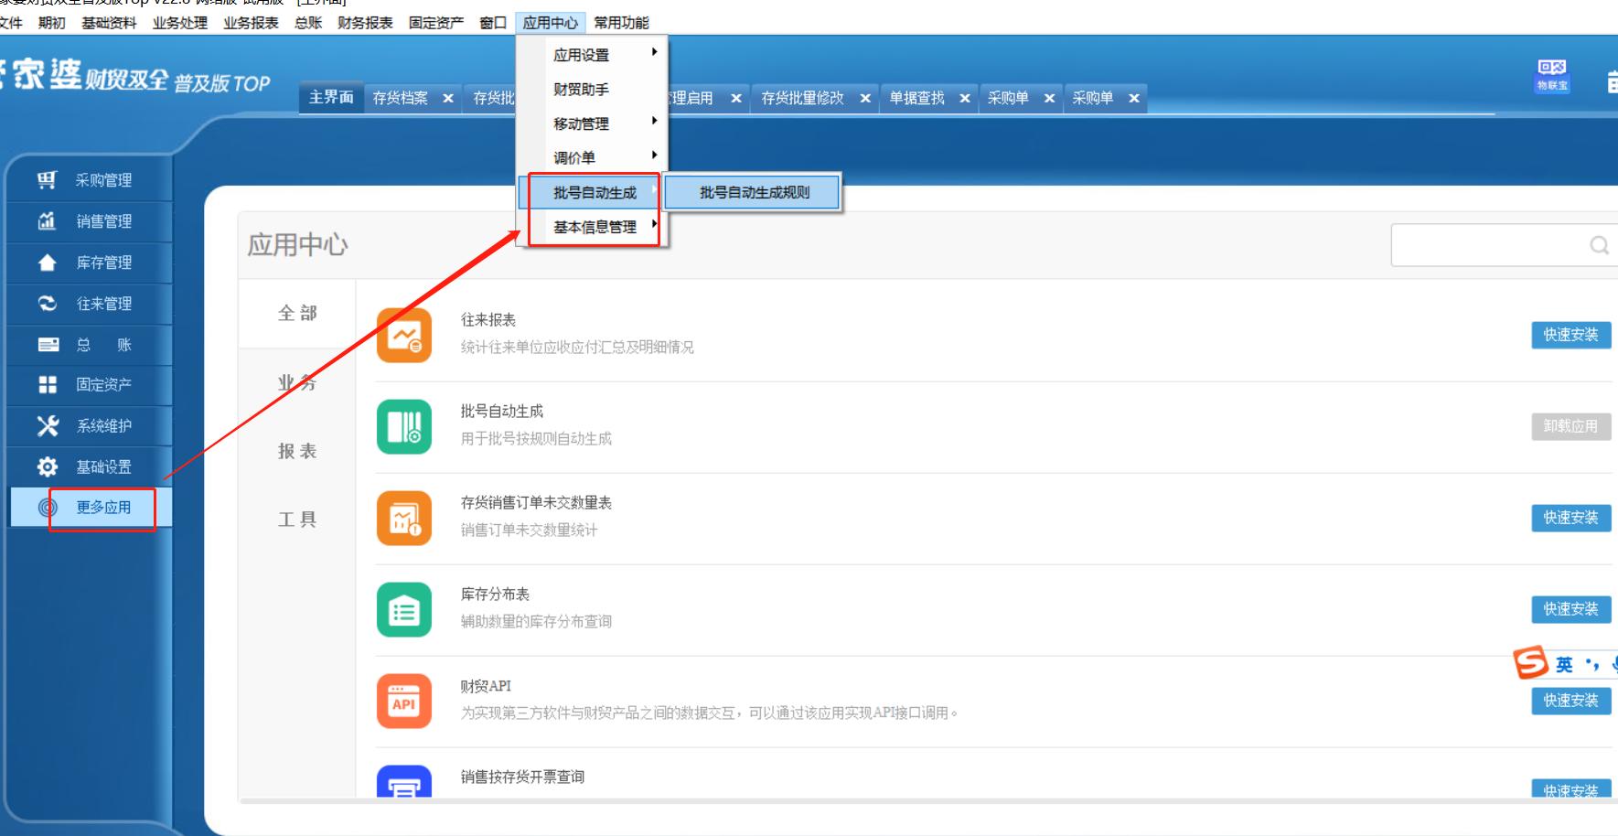Click the 更多应用 target icon
The image size is (1618, 836).
pyautogui.click(x=48, y=508)
